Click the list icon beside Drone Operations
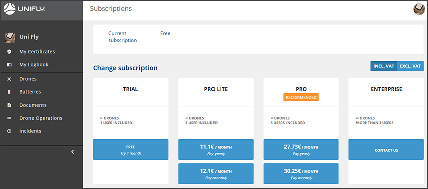 tap(9, 118)
